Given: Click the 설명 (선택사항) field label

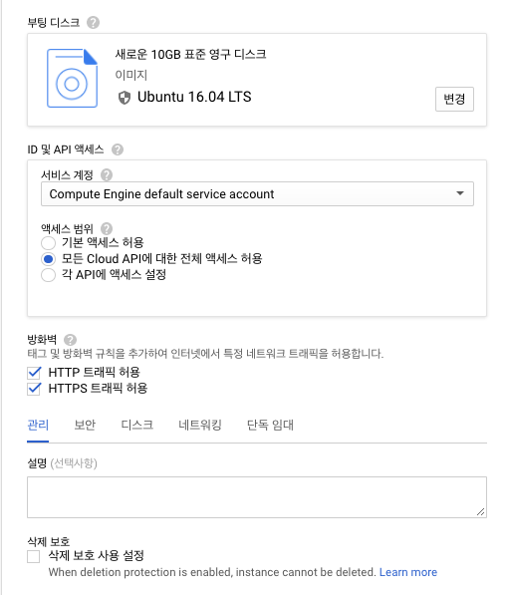Looking at the screenshot, I should pos(62,463).
